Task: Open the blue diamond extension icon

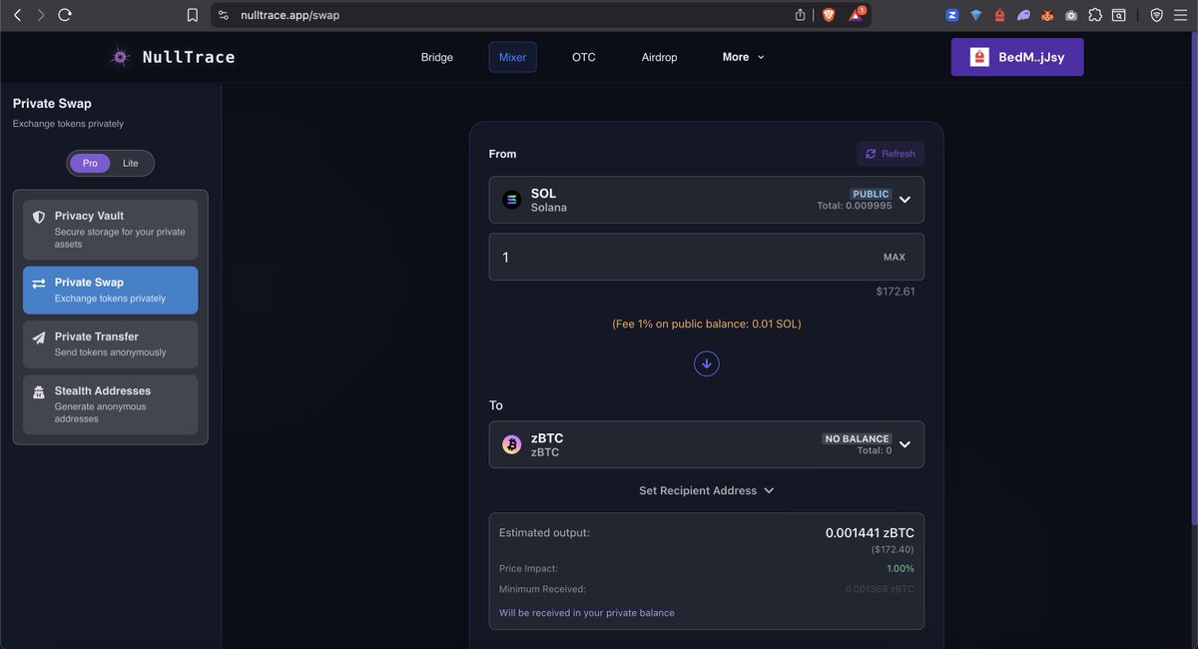Action: tap(975, 15)
